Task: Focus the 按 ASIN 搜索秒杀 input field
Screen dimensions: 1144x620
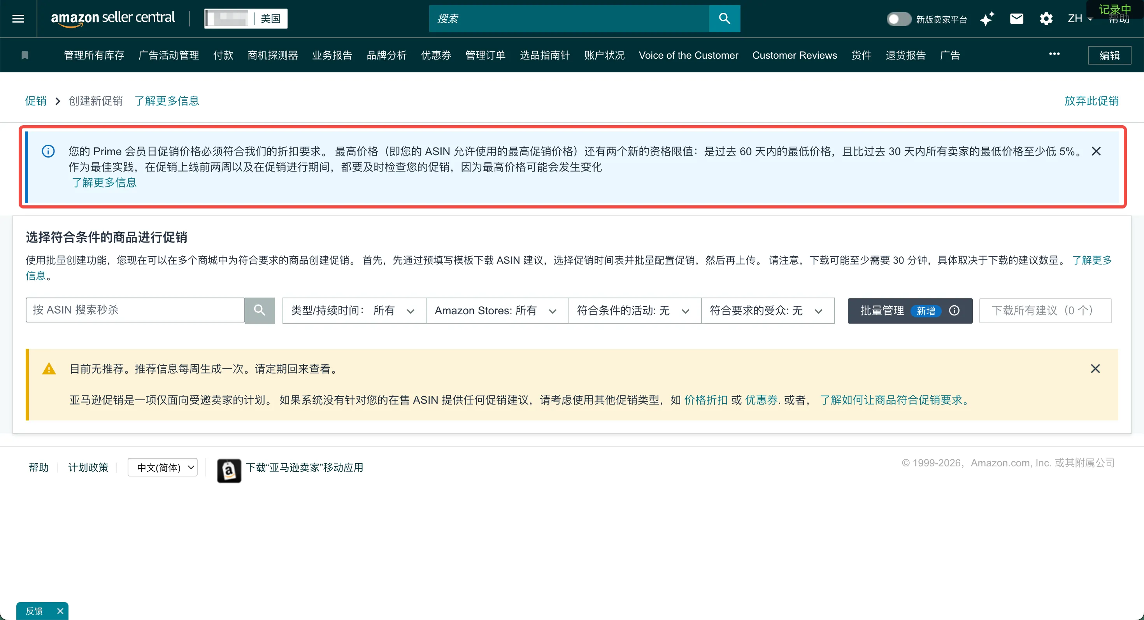Action: pyautogui.click(x=135, y=310)
